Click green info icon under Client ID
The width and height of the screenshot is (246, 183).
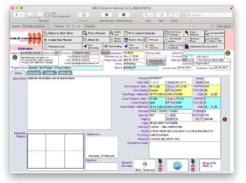point(15,58)
